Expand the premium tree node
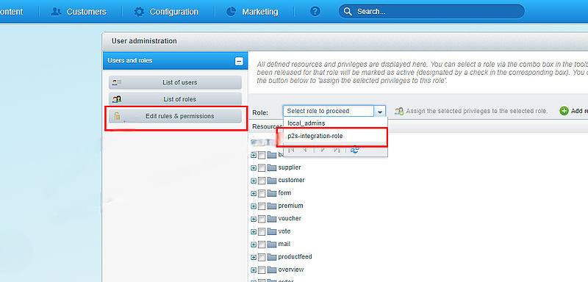Viewport: 588px width, 282px height. (254, 206)
